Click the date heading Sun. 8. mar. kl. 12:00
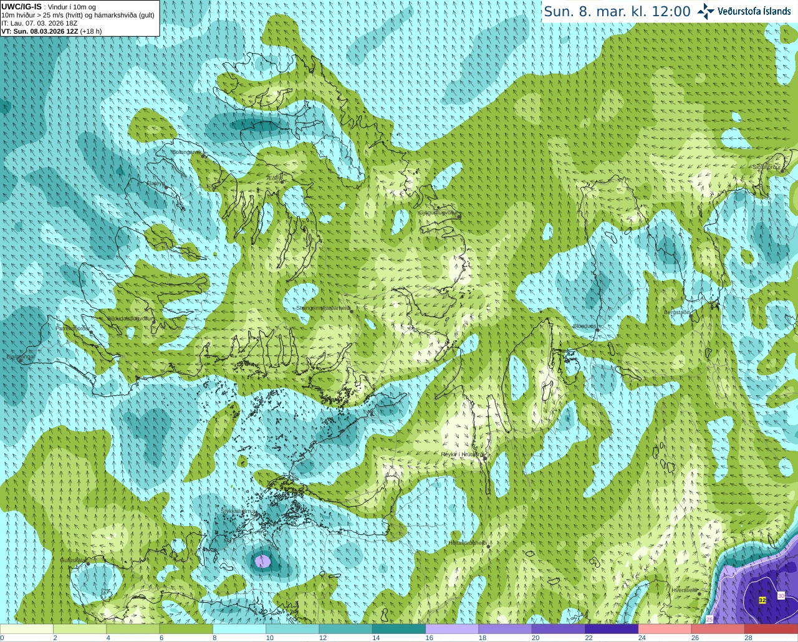798x642 pixels. pyautogui.click(x=617, y=11)
